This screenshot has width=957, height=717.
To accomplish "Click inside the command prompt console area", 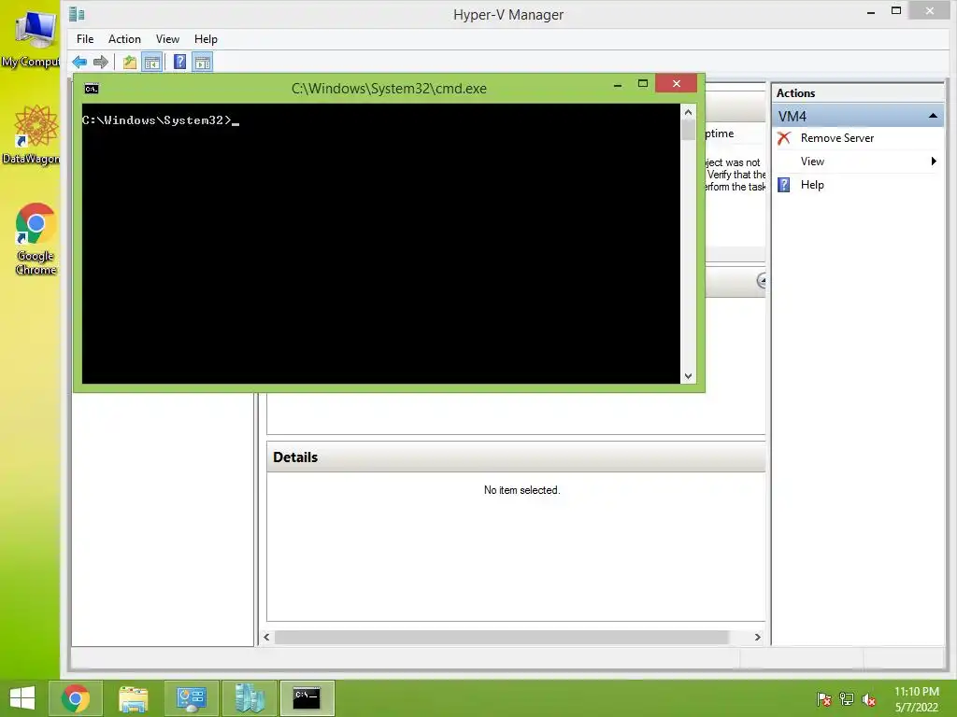I will 381,244.
